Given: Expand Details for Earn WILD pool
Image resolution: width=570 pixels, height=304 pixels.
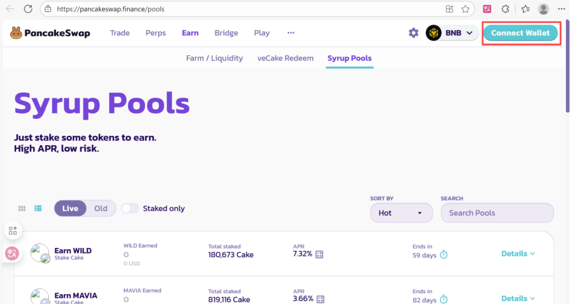Looking at the screenshot, I should tap(518, 254).
